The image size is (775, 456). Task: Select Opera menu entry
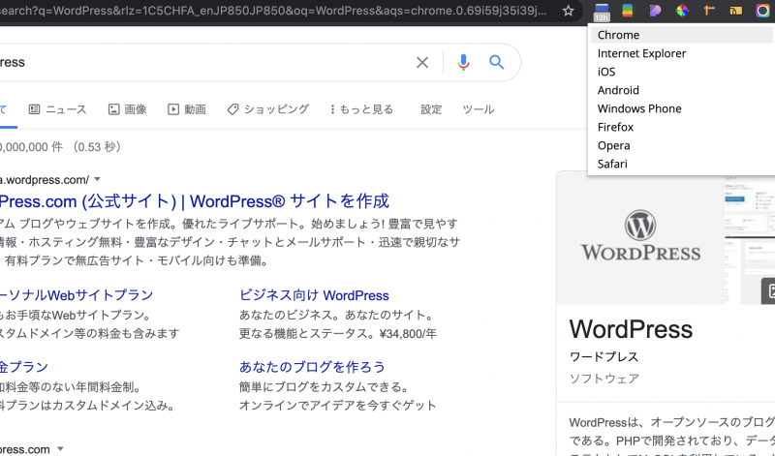[681, 145]
